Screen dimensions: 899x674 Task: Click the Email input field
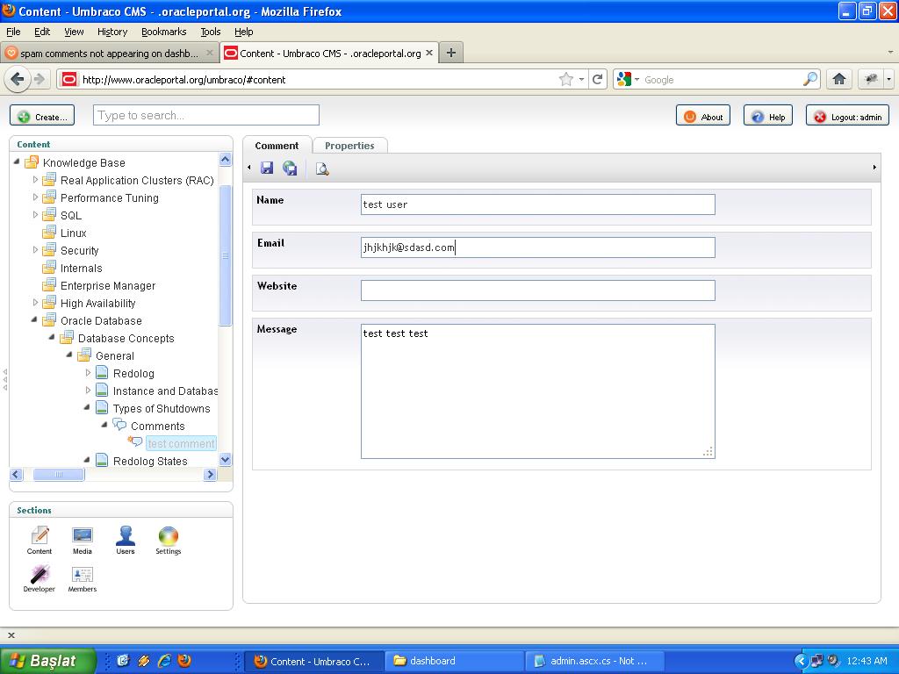coord(538,247)
